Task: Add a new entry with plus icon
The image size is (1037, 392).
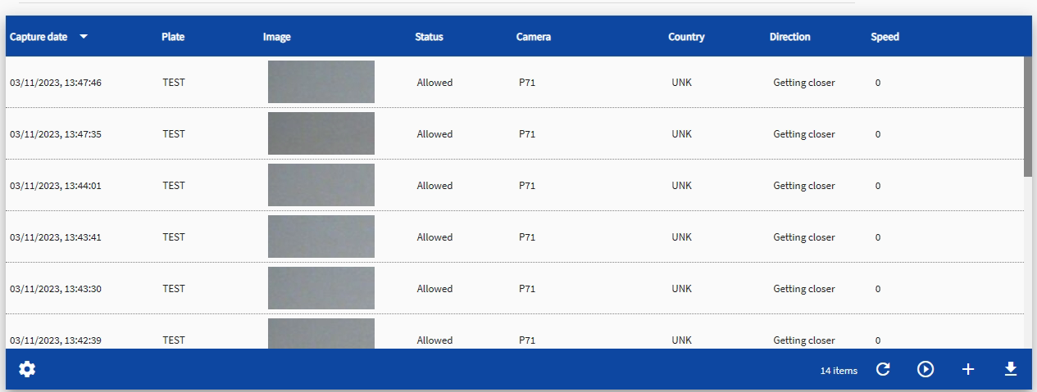Action: pyautogui.click(x=968, y=370)
